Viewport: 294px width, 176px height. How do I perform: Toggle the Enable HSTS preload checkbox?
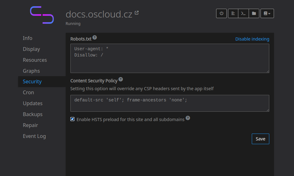pos(73,119)
